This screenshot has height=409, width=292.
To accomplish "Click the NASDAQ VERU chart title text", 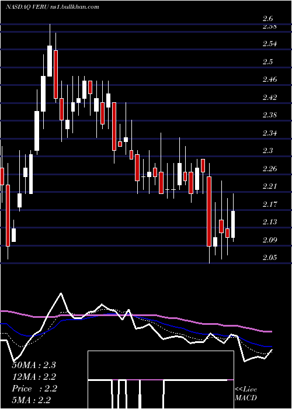I will pos(53,7).
